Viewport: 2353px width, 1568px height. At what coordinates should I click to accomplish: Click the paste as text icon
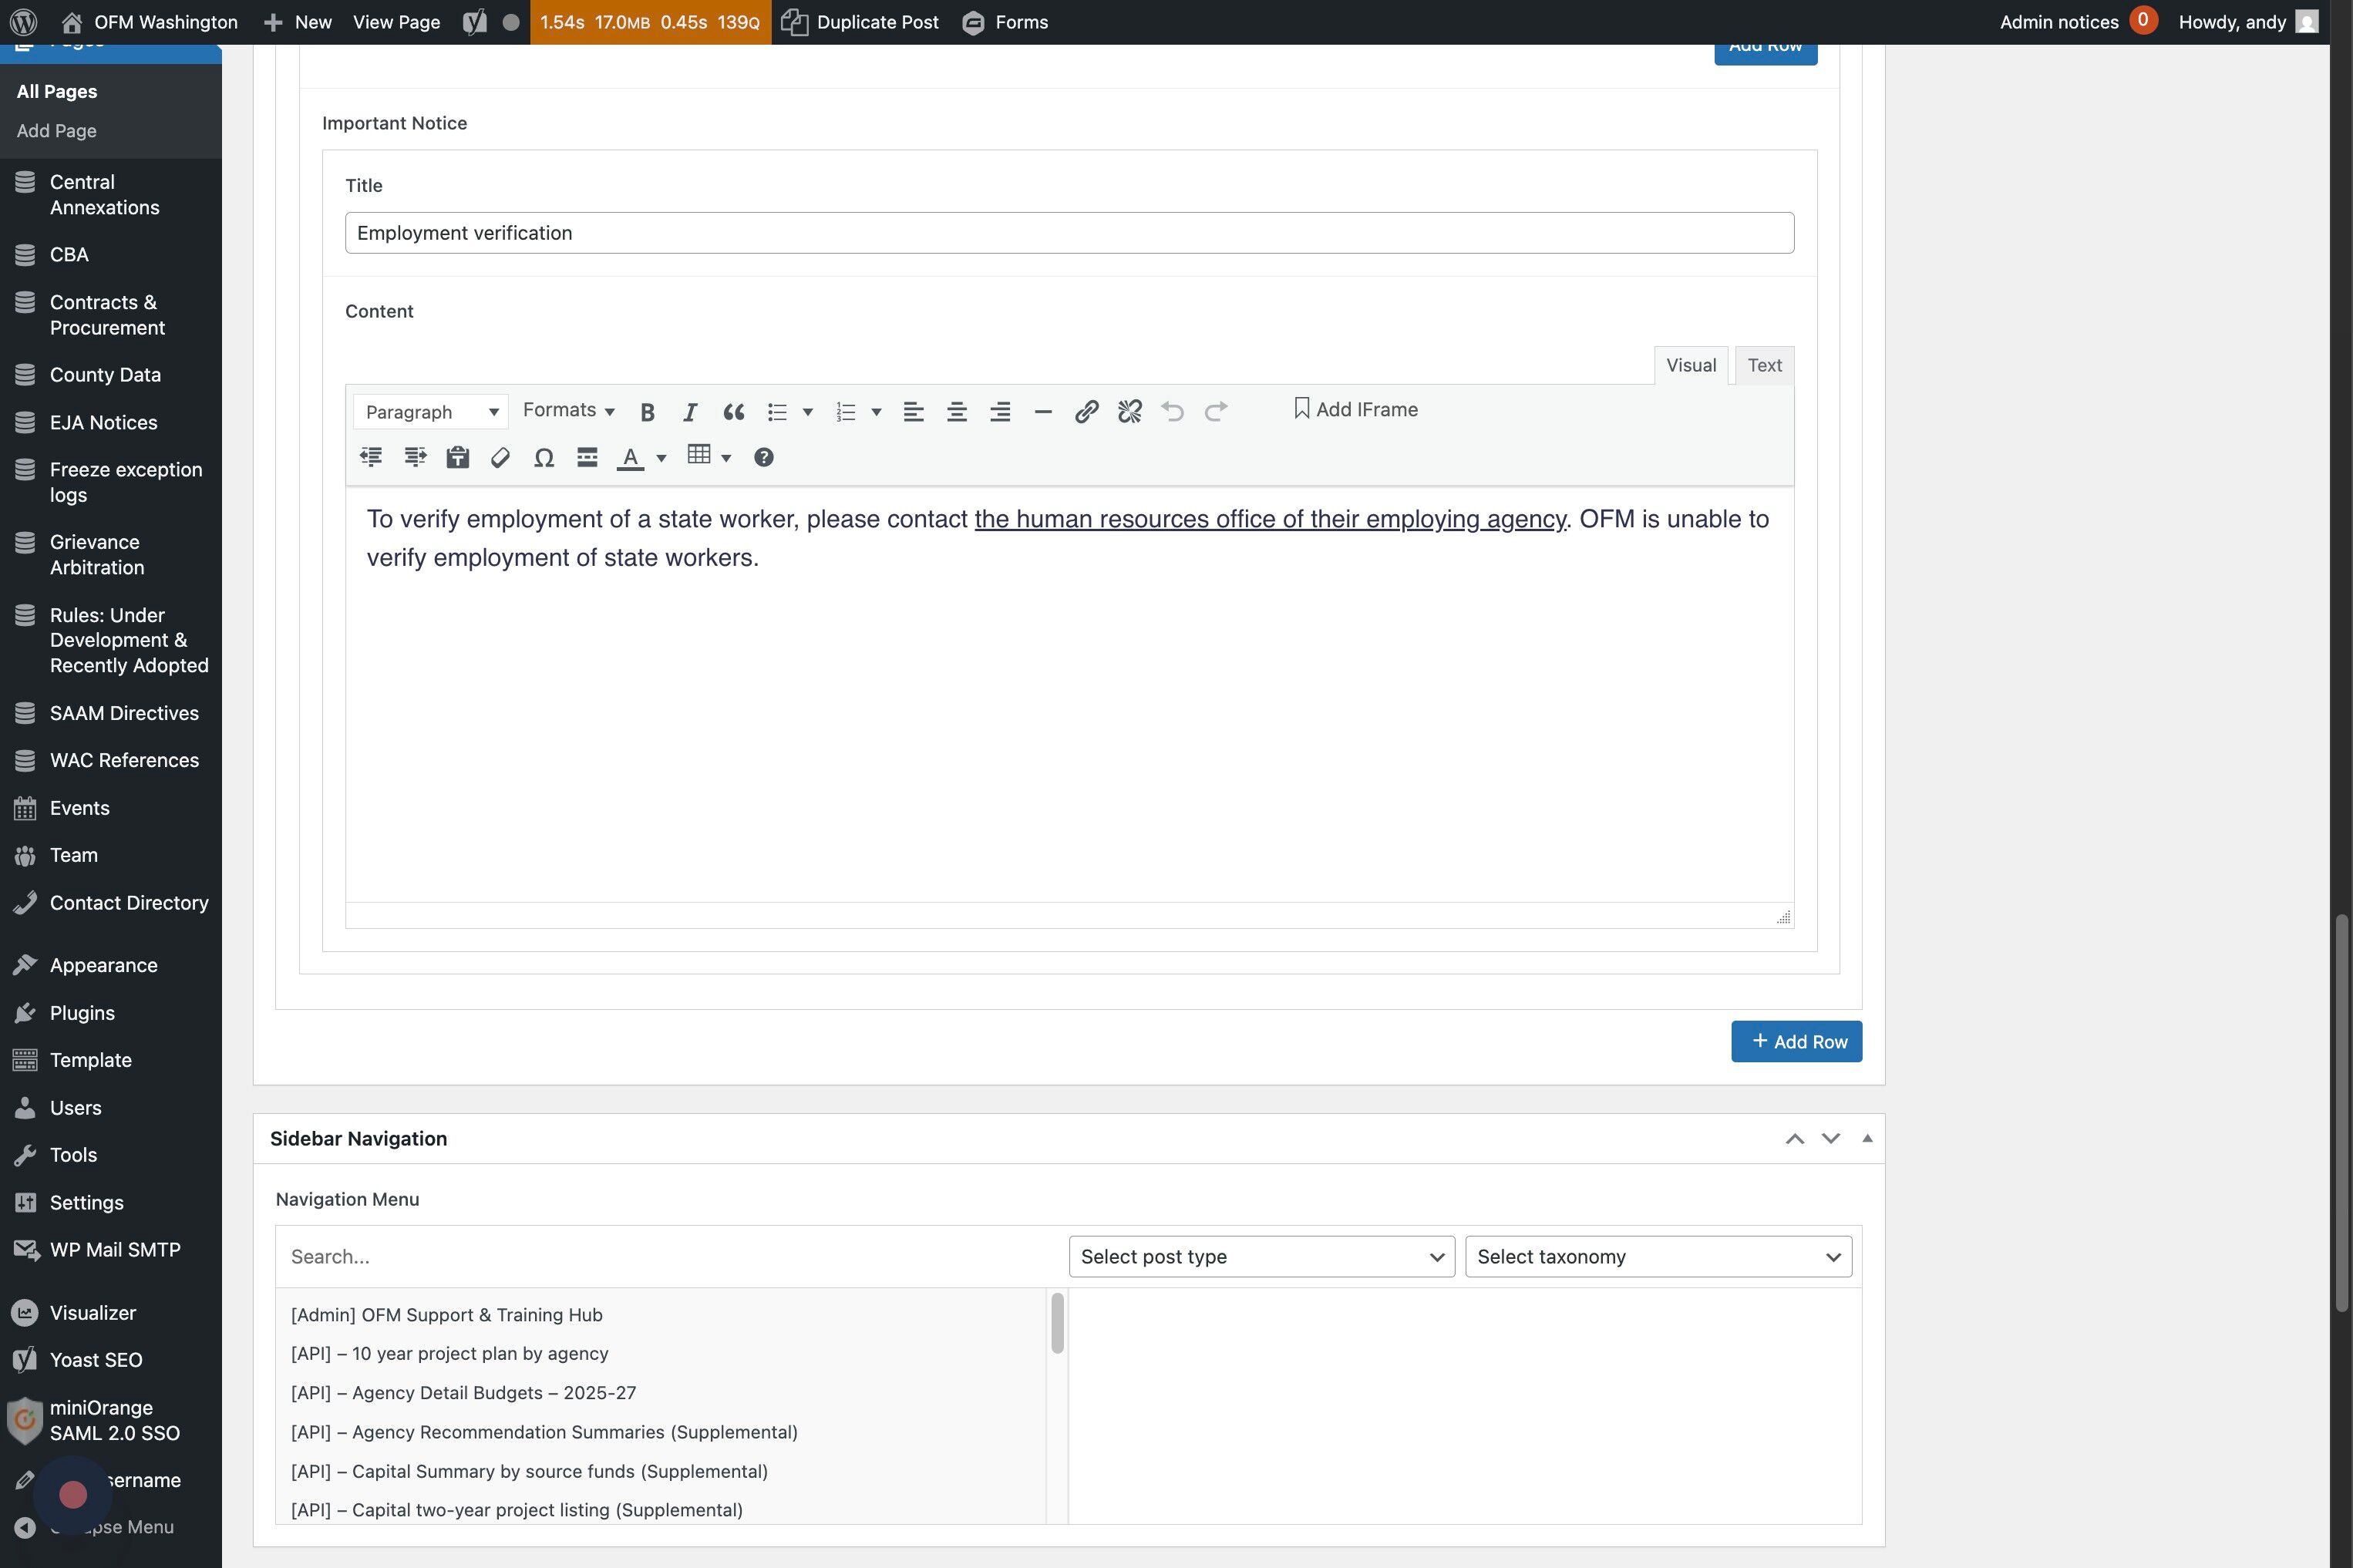[x=457, y=458]
